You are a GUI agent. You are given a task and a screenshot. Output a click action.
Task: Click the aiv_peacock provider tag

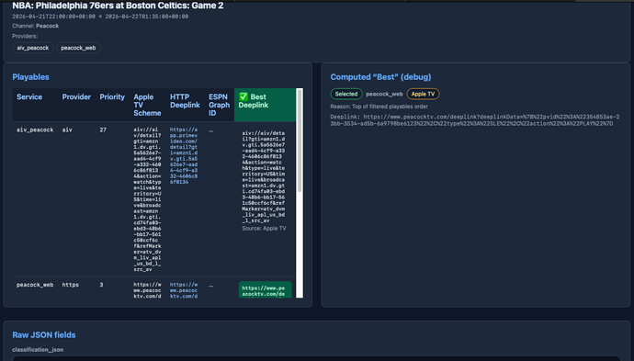coord(33,48)
